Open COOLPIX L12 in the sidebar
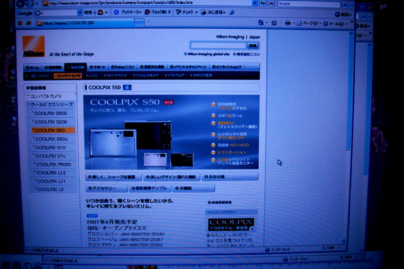404x269 pixels. 51,173
